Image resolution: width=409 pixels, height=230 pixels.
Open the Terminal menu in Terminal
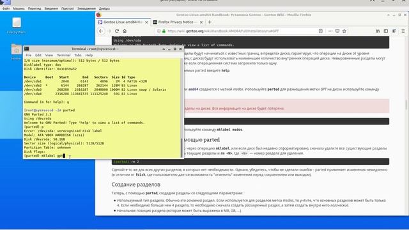coord(64,56)
